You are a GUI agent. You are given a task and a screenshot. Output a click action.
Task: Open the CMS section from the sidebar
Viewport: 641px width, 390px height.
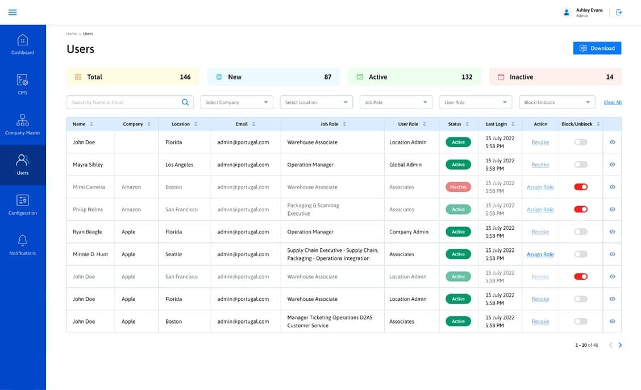tap(23, 83)
